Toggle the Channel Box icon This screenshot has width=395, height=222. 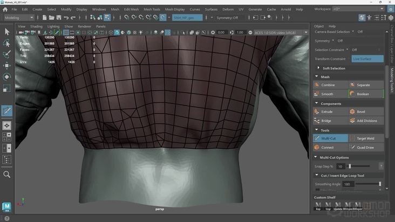391,18
